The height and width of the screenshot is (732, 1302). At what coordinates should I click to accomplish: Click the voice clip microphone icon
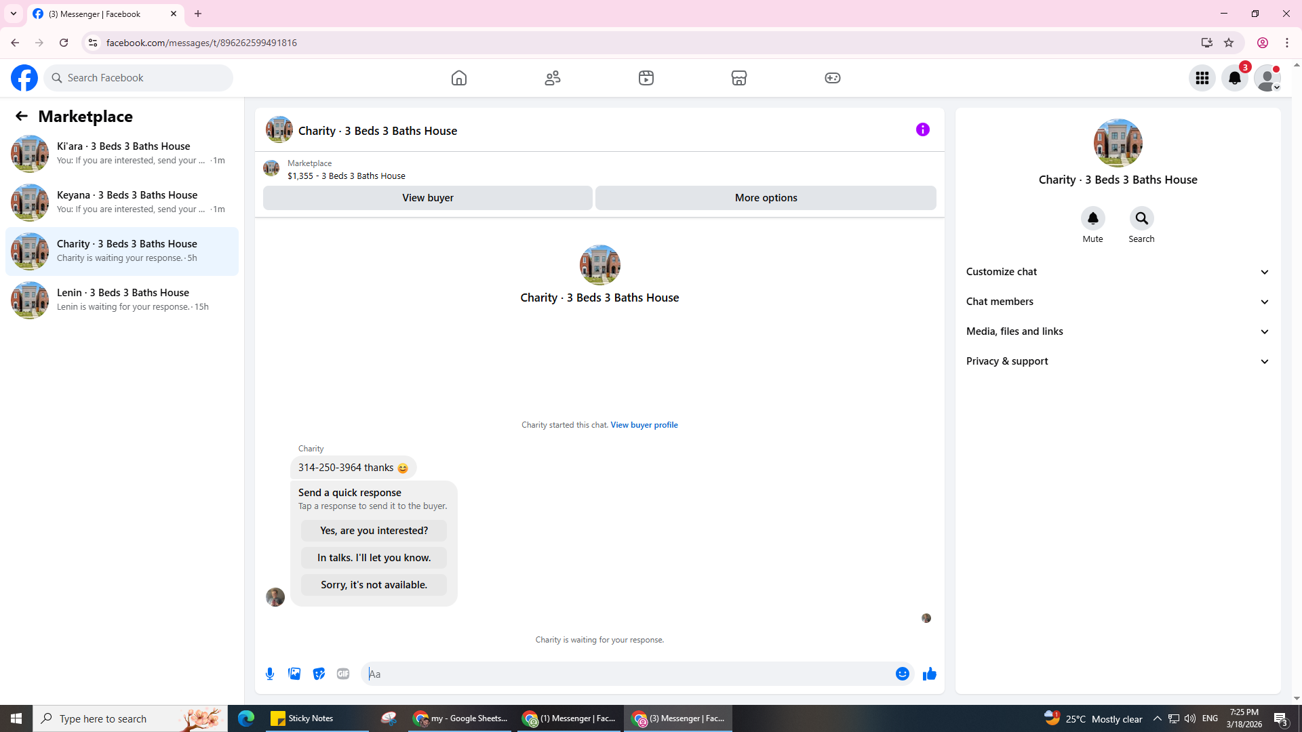tap(270, 674)
